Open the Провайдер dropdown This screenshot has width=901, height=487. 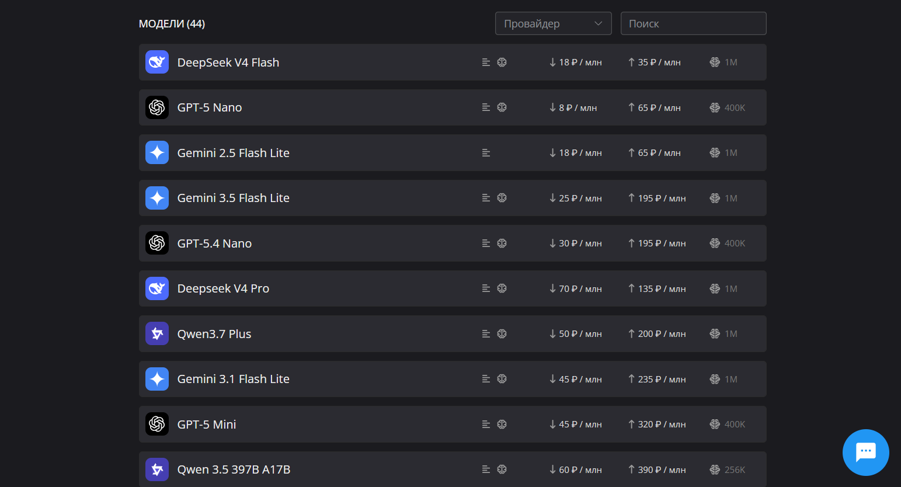click(554, 23)
